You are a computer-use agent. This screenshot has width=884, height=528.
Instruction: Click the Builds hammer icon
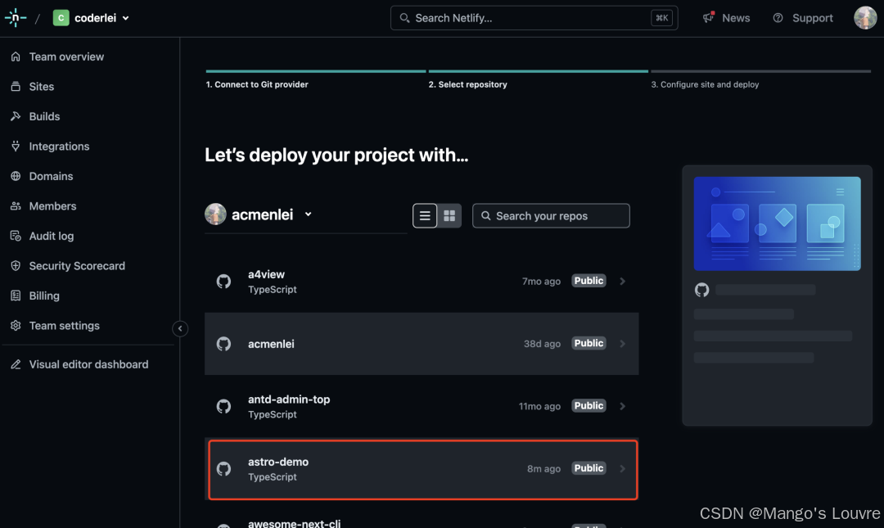(16, 116)
